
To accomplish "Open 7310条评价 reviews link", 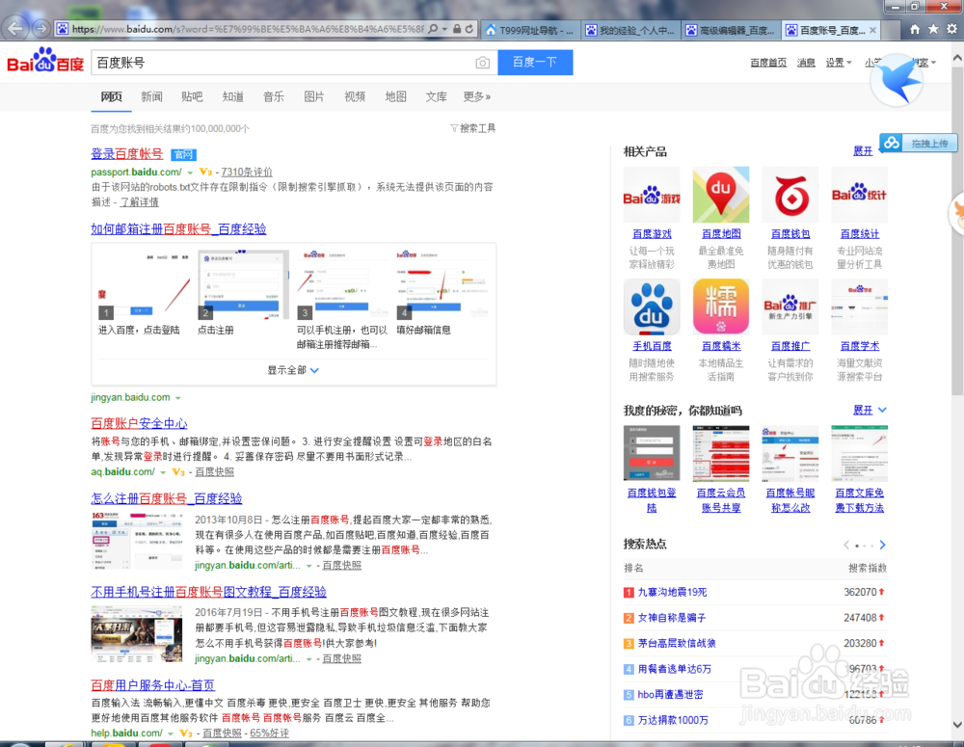I will tap(247, 173).
